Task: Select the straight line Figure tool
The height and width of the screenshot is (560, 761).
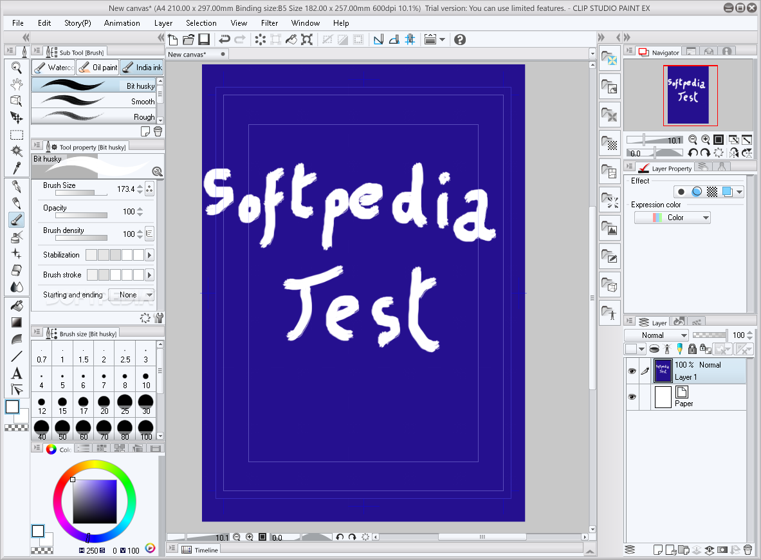Action: (x=17, y=356)
